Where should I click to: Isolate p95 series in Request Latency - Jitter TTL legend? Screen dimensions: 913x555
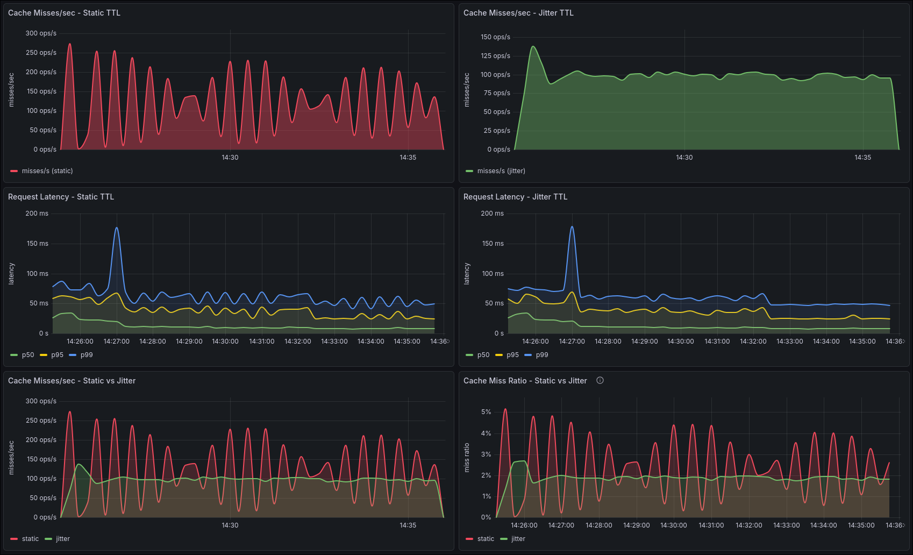click(512, 355)
